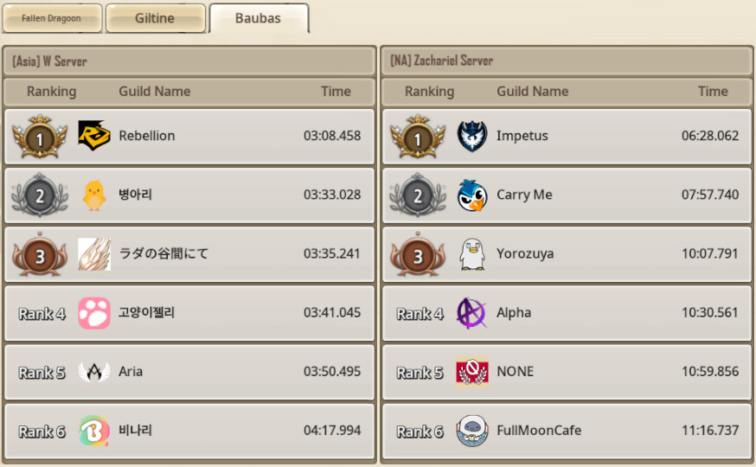Switch to the Giltine tab
Viewport: 756px width, 467px height.
click(155, 18)
